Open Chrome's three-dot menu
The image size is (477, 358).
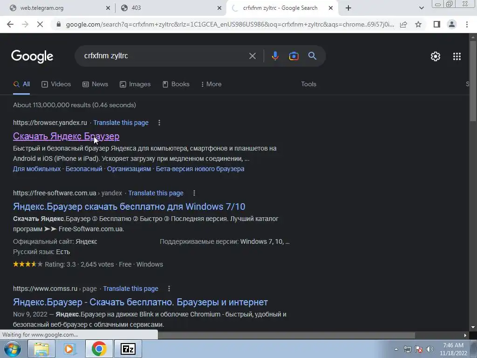click(x=467, y=24)
